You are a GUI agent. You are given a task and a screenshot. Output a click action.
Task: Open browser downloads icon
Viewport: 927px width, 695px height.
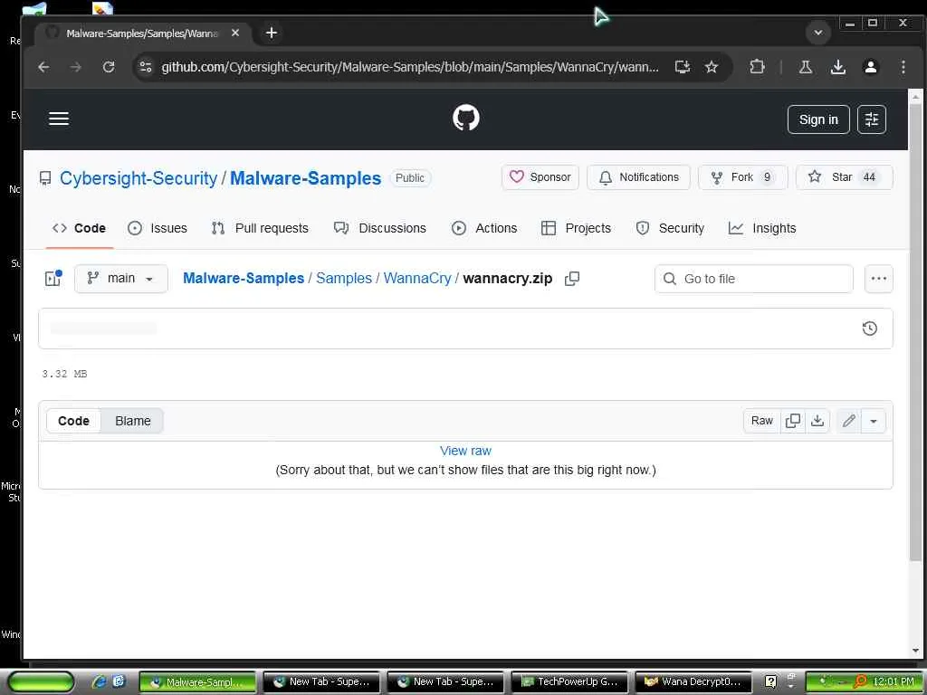(837, 67)
